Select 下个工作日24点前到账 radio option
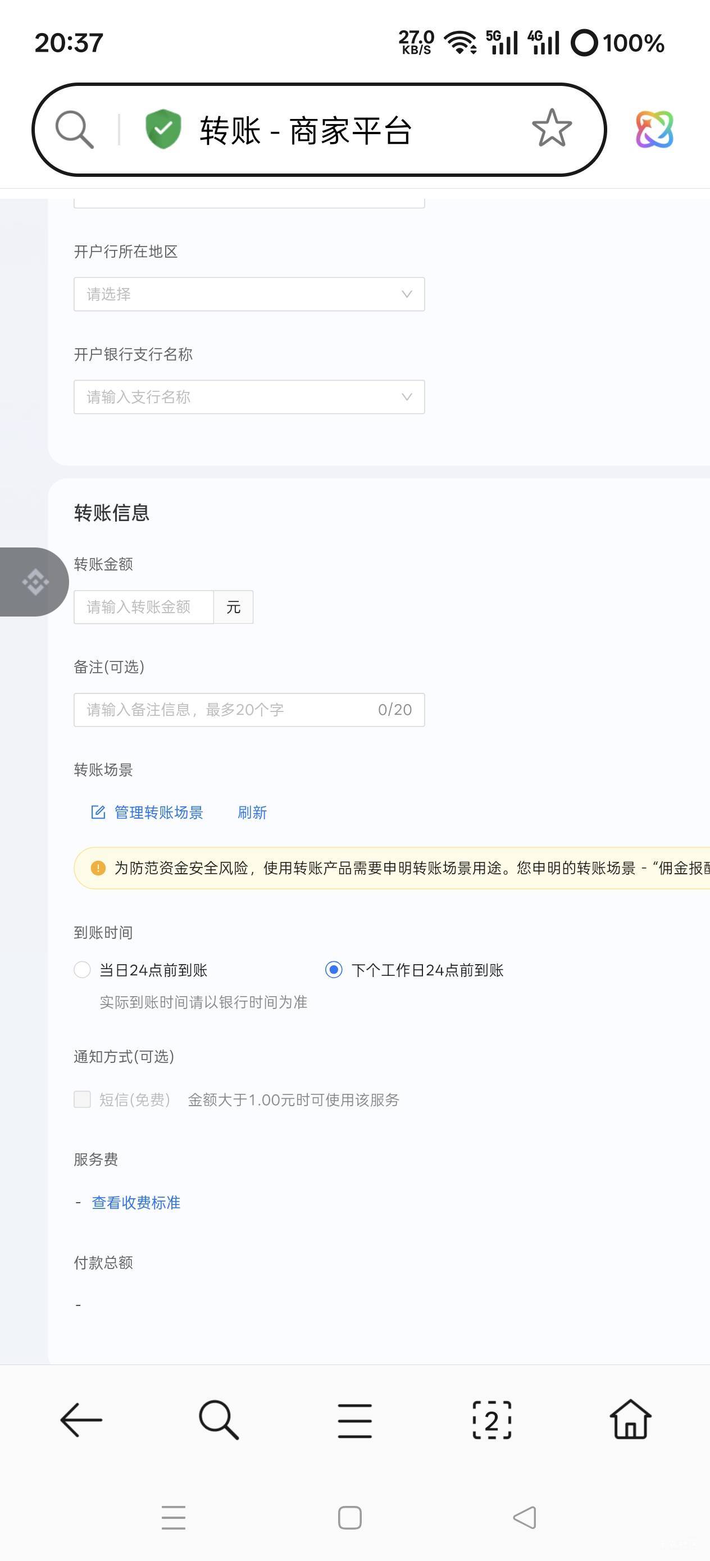The height and width of the screenshot is (1561, 710). [334, 970]
